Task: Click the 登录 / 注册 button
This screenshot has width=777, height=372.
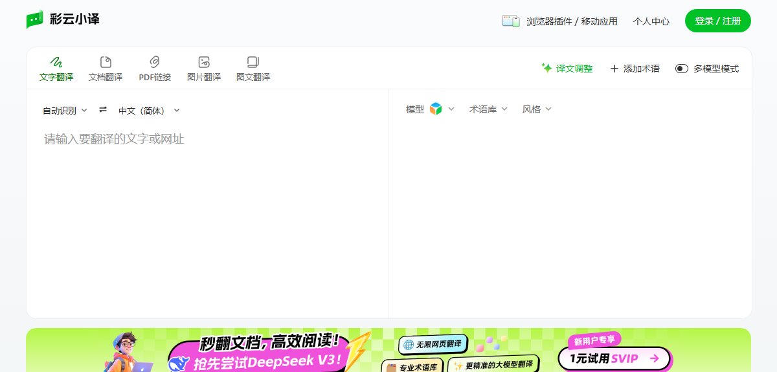Action: tap(718, 21)
